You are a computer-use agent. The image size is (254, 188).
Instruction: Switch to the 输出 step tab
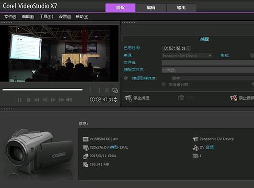click(x=181, y=8)
